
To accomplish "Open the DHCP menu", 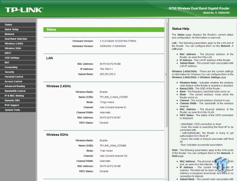I will 18,53.
